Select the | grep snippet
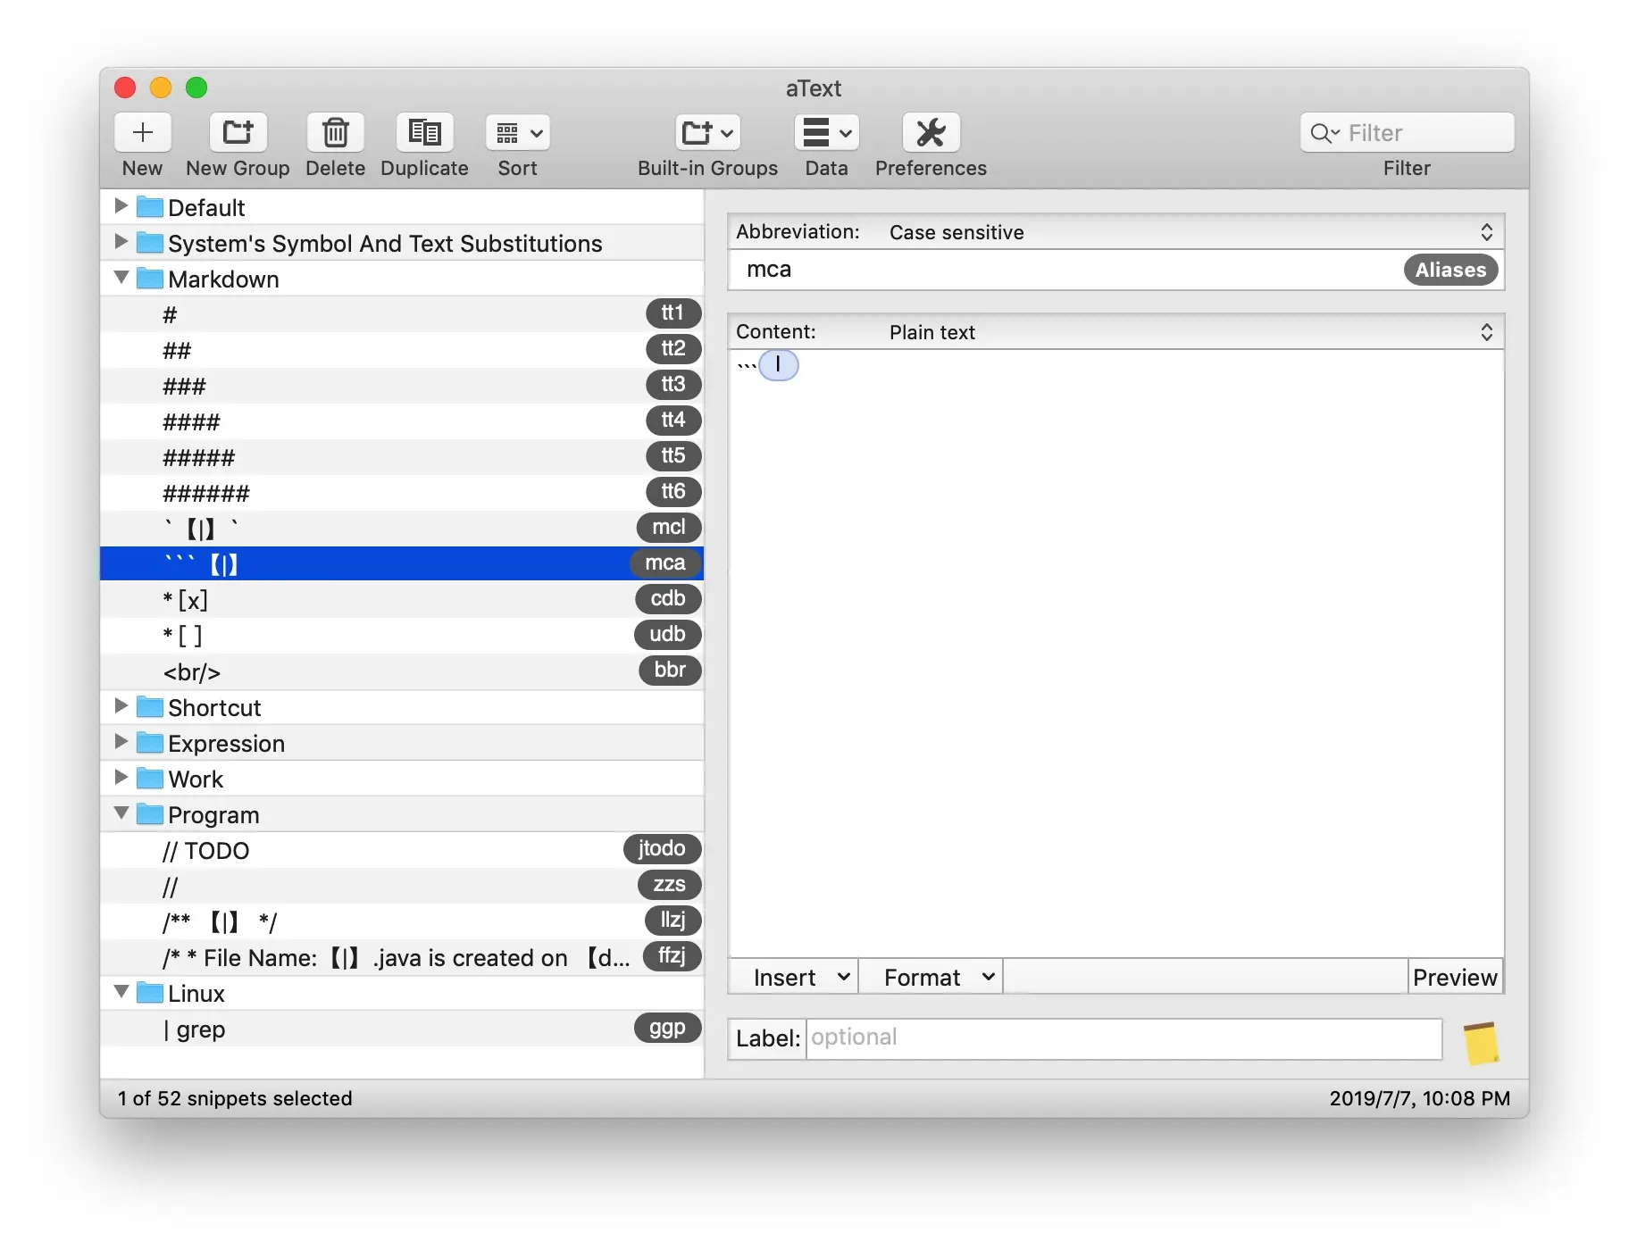 pos(402,1029)
